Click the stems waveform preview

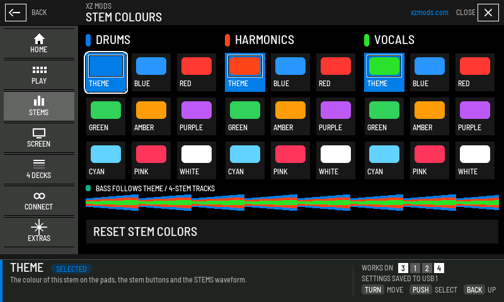pos(292,203)
